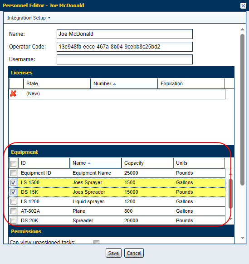This screenshot has height=264, width=249.
Task: Click the main vertical scrollbar thumb
Action: (242, 110)
